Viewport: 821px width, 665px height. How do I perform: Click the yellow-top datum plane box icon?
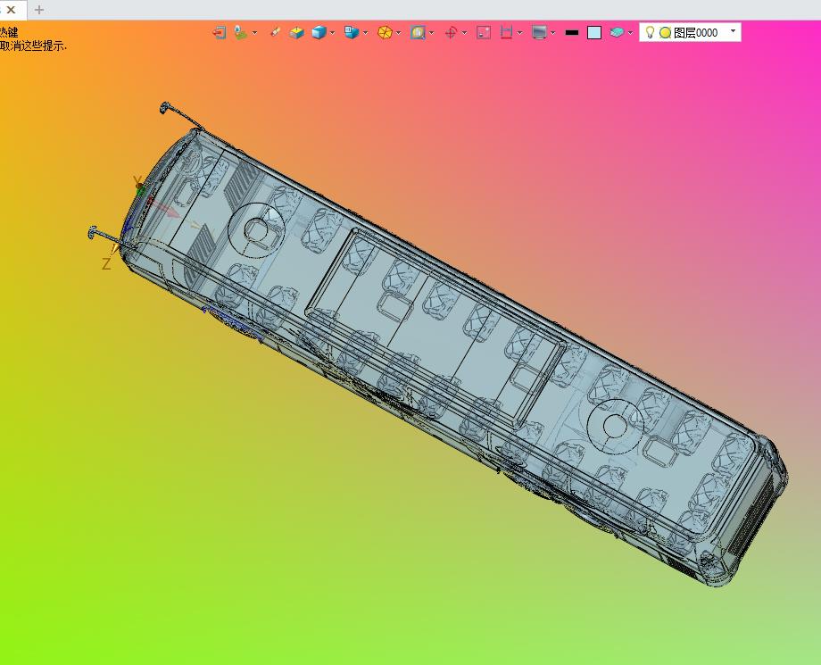click(x=297, y=32)
